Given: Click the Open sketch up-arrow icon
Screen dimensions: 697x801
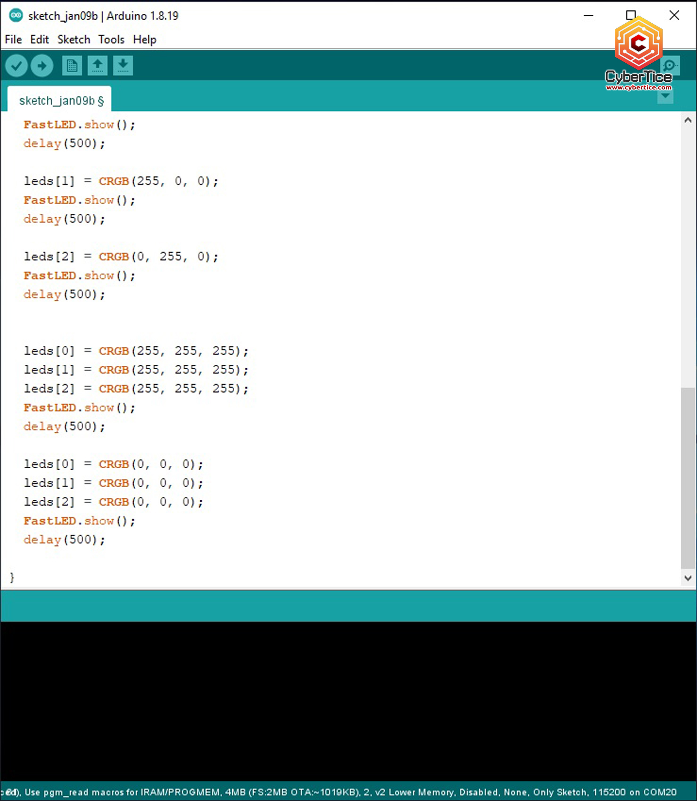Looking at the screenshot, I should pos(98,66).
